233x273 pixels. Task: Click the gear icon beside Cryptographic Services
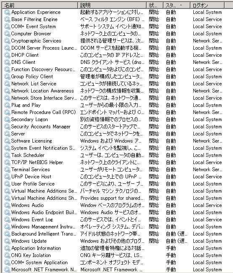(7, 41)
